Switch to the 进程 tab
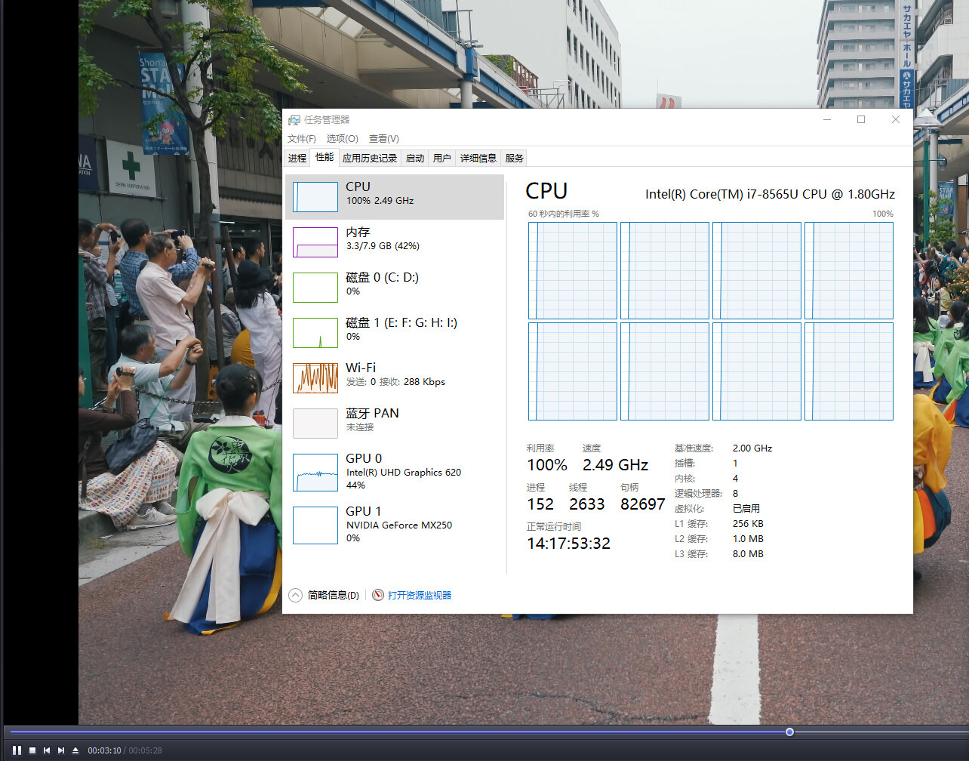969x761 pixels. click(297, 158)
